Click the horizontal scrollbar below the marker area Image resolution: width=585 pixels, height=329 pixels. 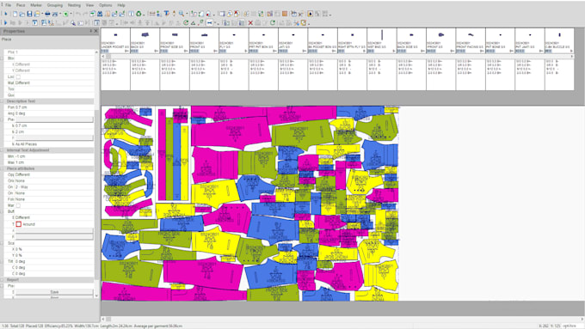[x=342, y=319]
